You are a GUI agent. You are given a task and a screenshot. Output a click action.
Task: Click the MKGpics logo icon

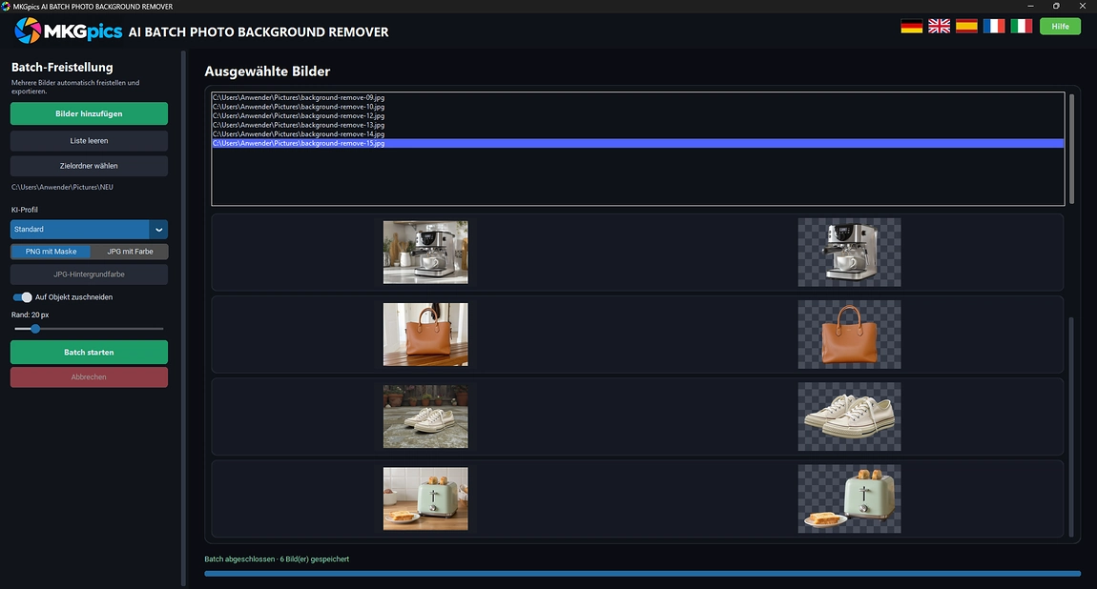click(28, 30)
